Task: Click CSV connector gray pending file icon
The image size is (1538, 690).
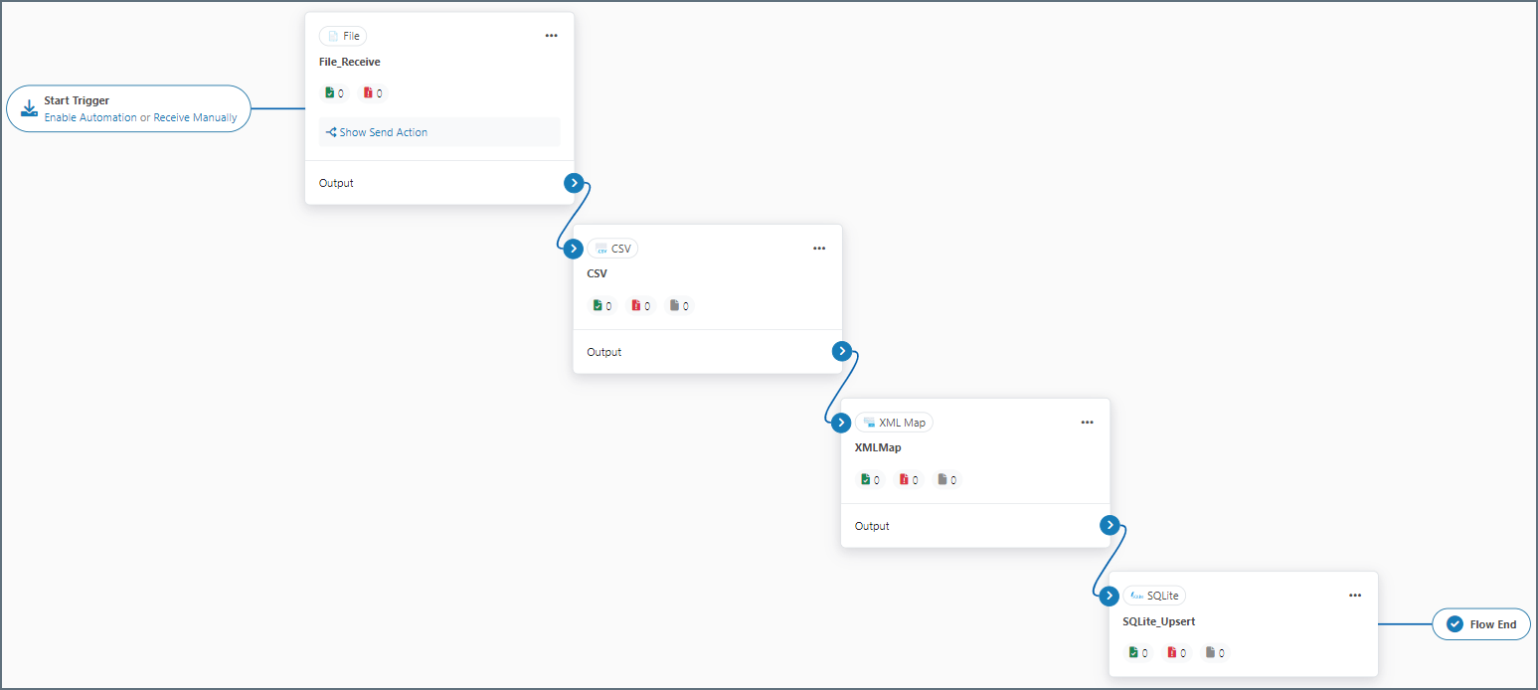Action: [675, 306]
